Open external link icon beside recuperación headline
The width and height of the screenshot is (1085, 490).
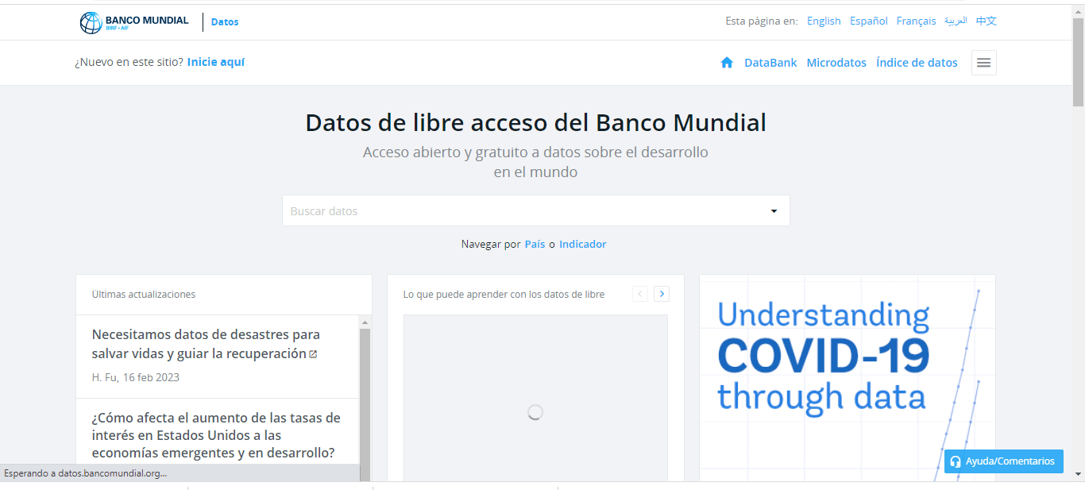[313, 354]
